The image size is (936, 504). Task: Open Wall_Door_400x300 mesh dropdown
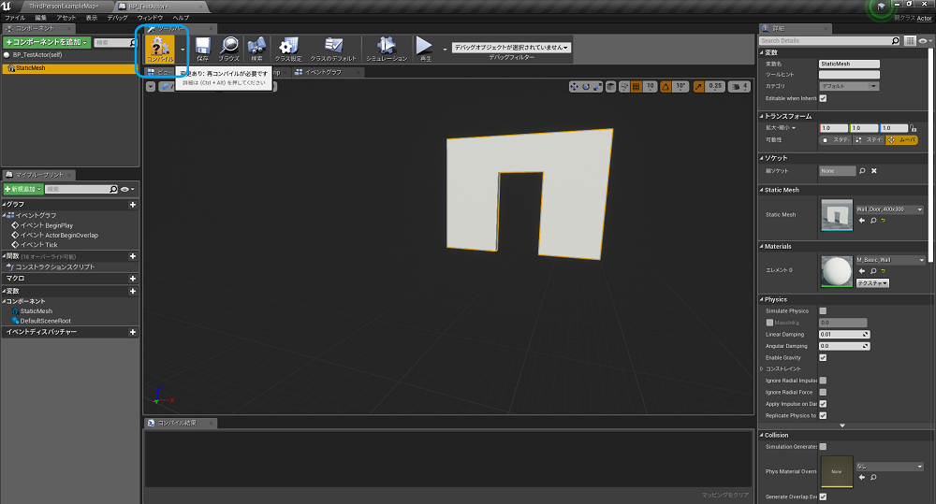tap(889, 209)
